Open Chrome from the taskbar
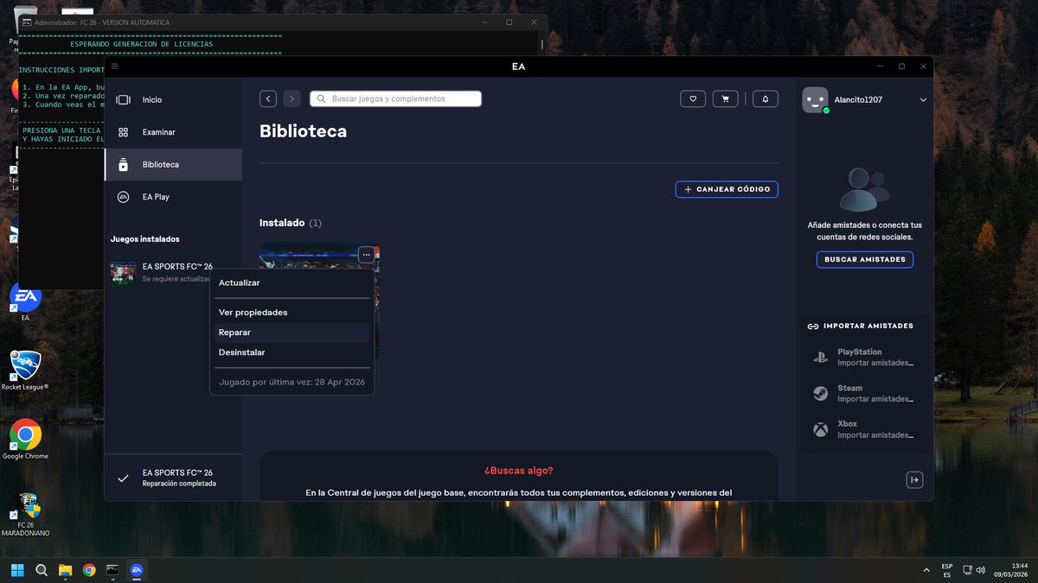 point(89,570)
